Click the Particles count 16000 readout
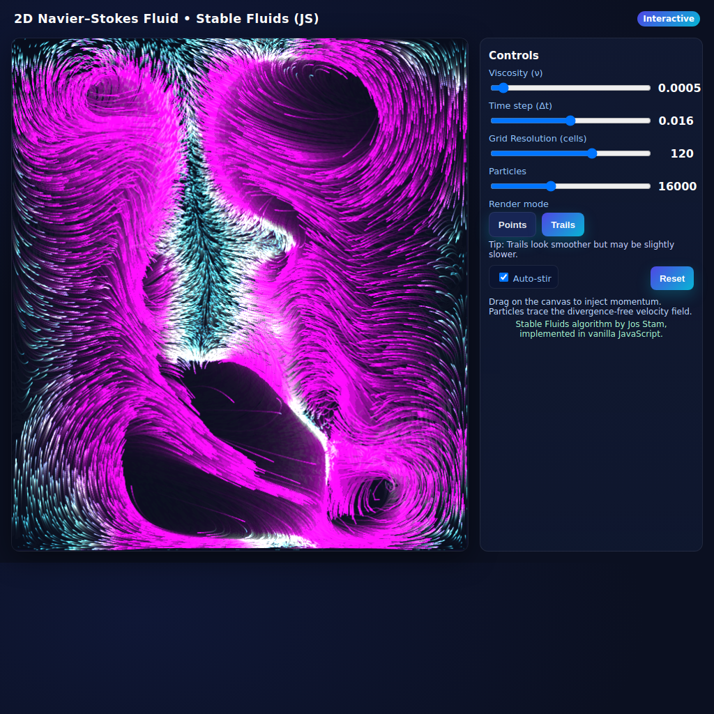Screen dimensions: 714x714 tap(677, 186)
